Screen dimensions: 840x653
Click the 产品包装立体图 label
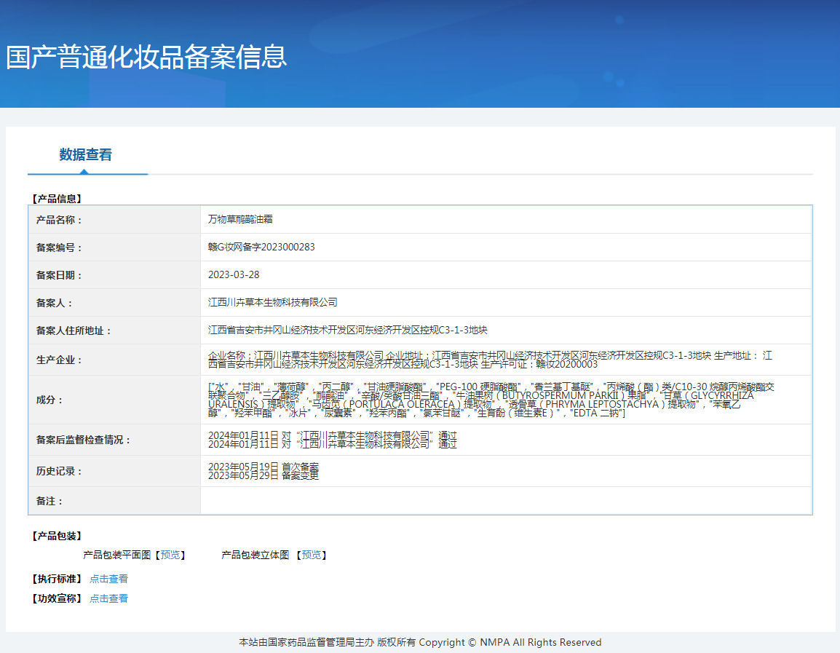pos(255,555)
